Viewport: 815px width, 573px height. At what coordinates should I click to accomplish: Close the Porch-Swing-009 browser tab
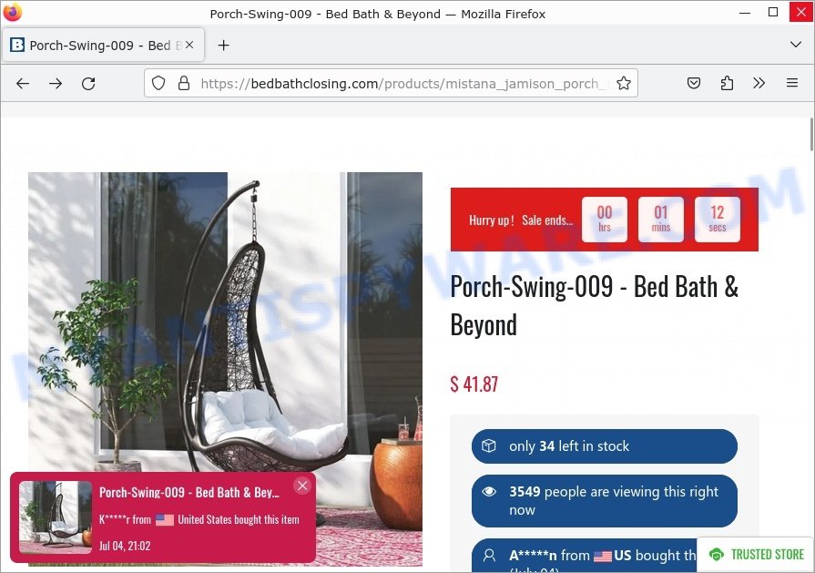point(189,46)
